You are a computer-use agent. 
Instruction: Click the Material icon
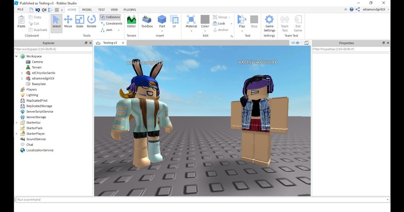pyautogui.click(x=191, y=19)
